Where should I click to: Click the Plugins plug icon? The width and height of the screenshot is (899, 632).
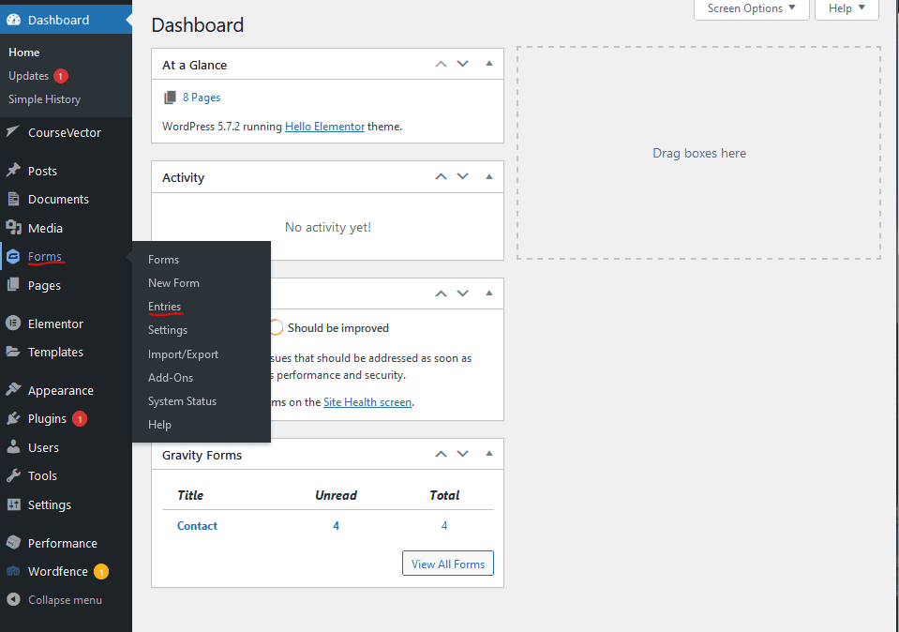[x=13, y=418]
